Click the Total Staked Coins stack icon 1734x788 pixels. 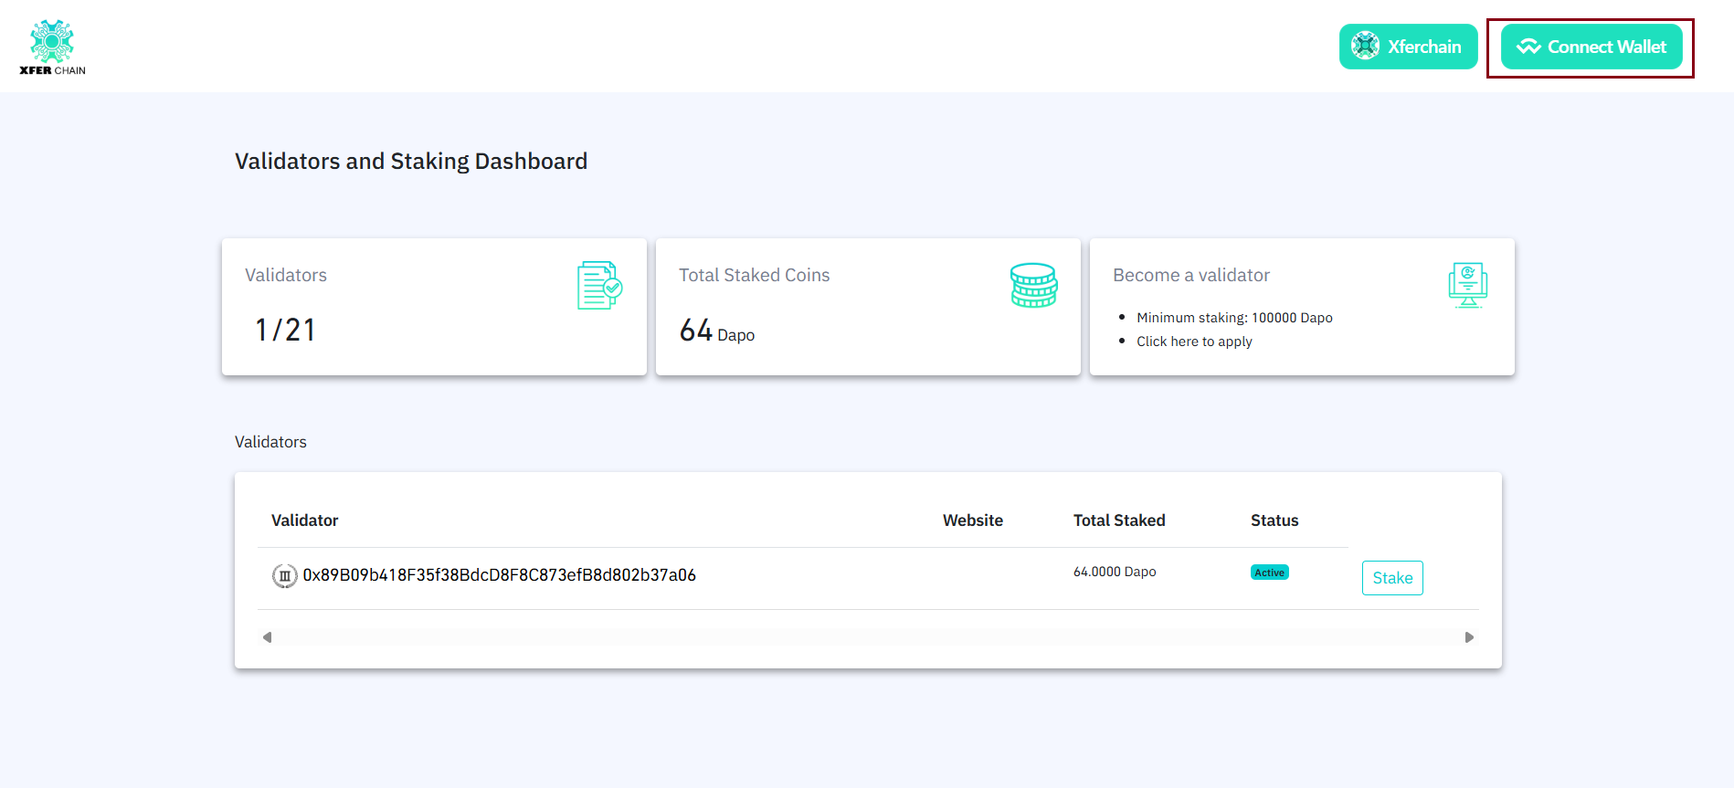[x=1034, y=285]
